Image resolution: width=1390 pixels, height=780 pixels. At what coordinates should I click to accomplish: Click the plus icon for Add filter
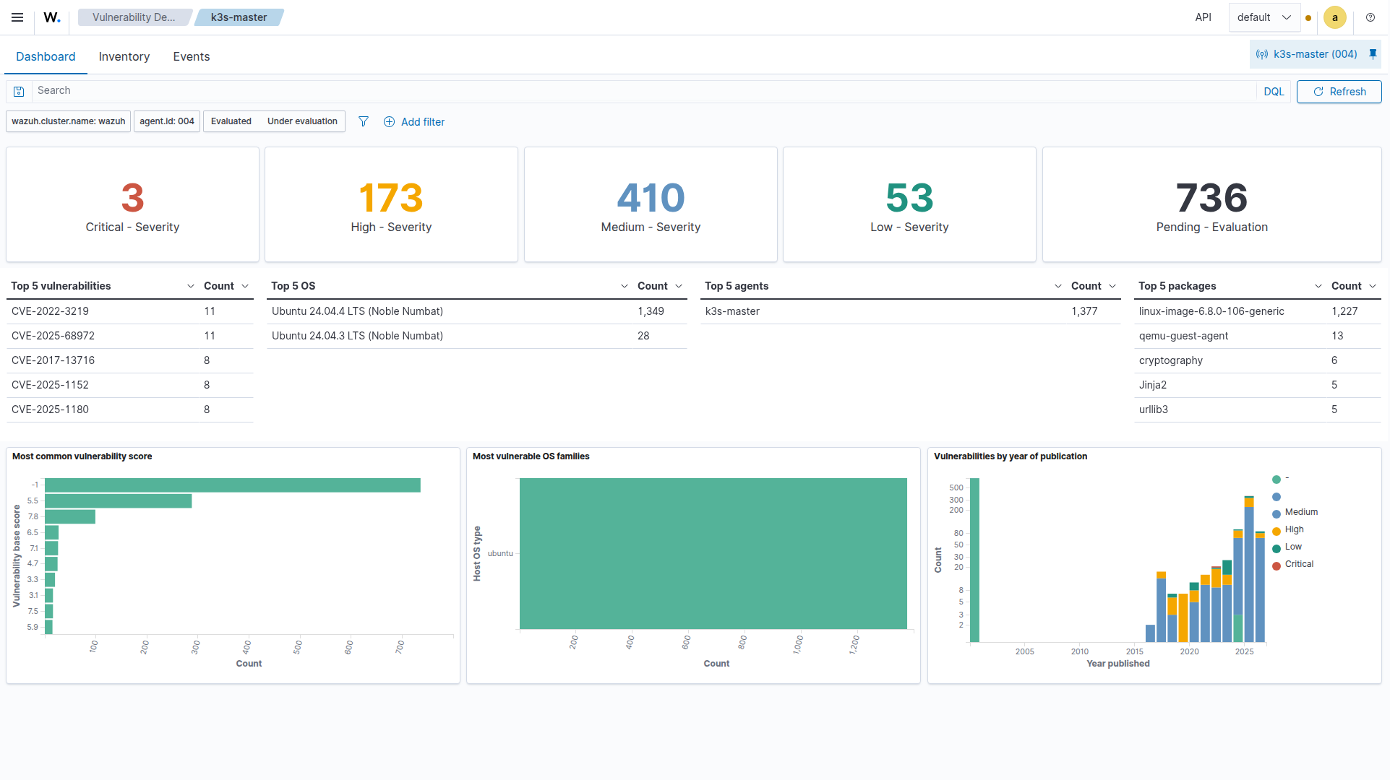[389, 122]
